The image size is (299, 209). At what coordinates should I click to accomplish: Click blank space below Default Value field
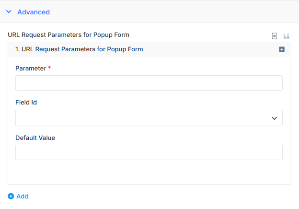click(x=149, y=172)
